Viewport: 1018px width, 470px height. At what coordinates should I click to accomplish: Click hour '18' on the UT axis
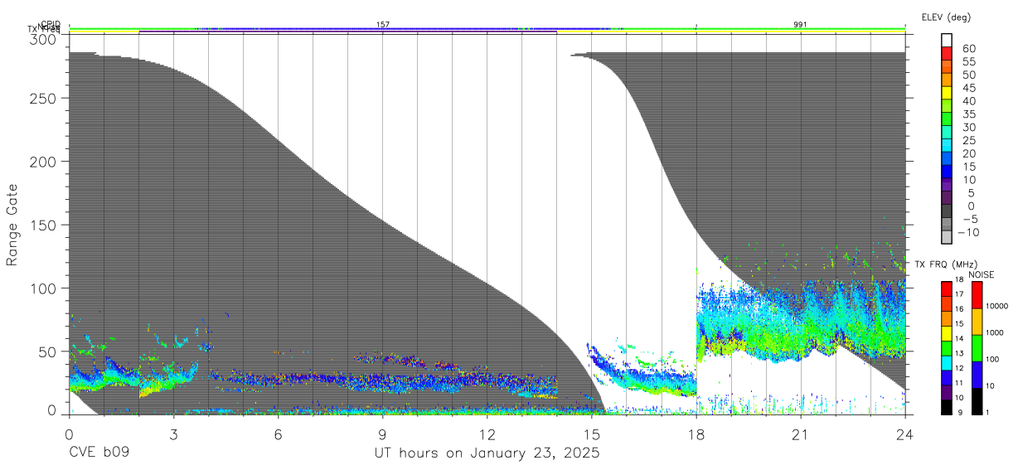pyautogui.click(x=696, y=434)
